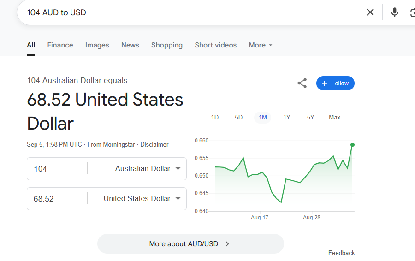
Task: Click the 104 amount input field
Action: point(57,169)
